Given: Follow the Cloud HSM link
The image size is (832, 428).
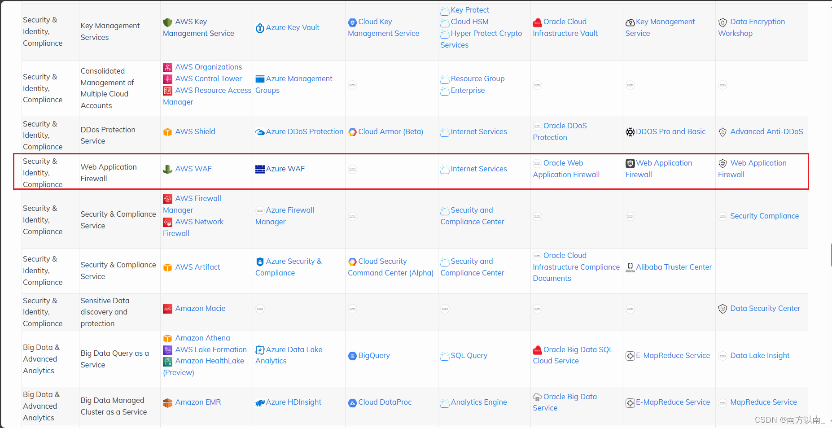Looking at the screenshot, I should (469, 22).
